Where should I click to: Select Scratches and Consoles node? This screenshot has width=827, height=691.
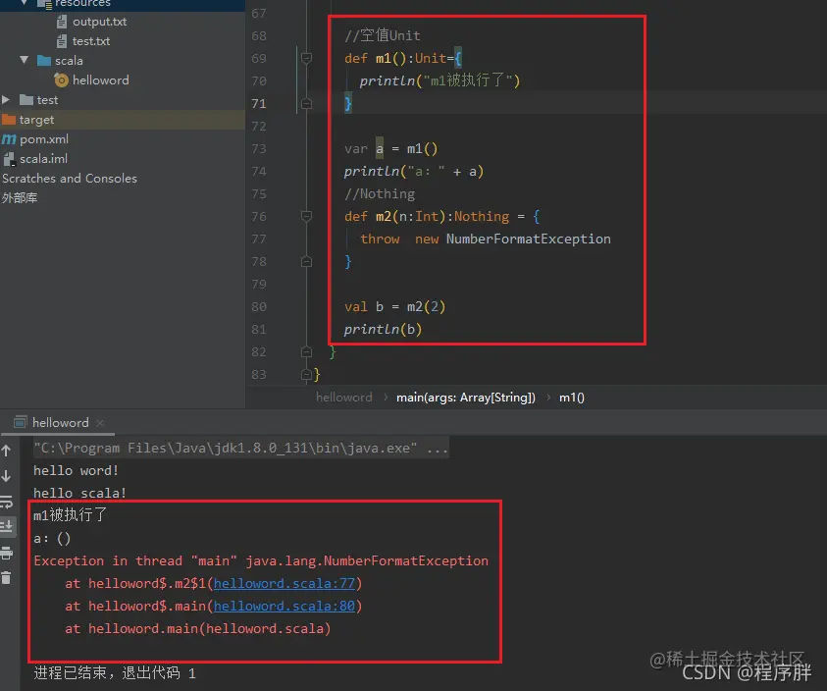(x=69, y=179)
